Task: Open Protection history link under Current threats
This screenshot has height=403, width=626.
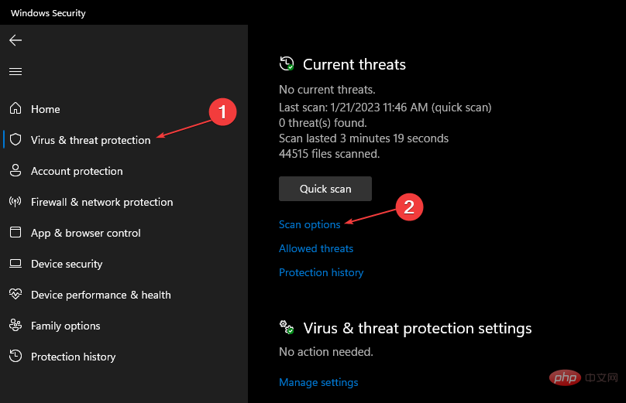Action: point(321,272)
